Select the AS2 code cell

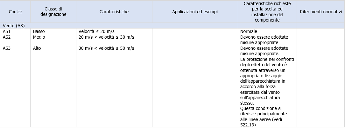(x=7, y=37)
